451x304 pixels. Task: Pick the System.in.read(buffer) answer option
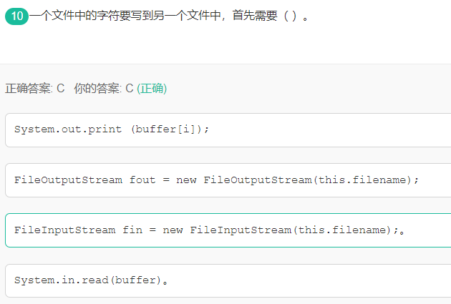coord(228,280)
